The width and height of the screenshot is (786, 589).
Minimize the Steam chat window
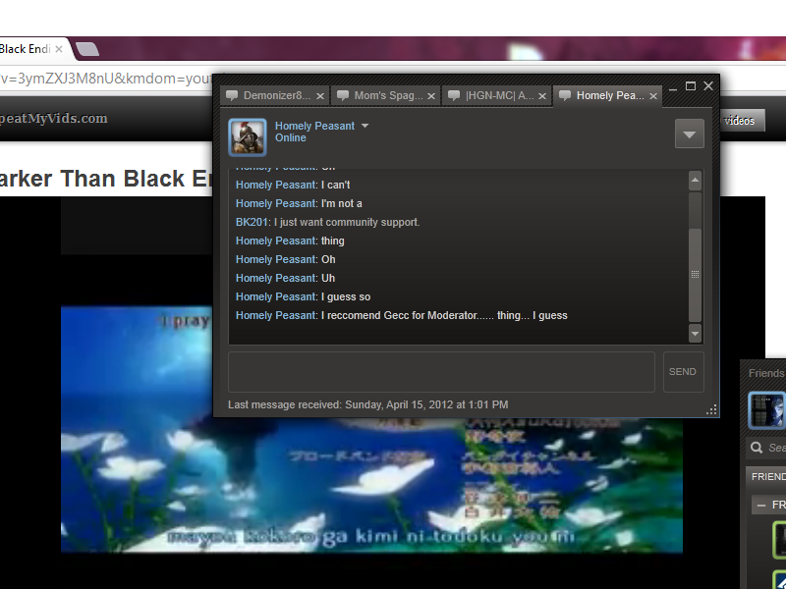tap(673, 87)
